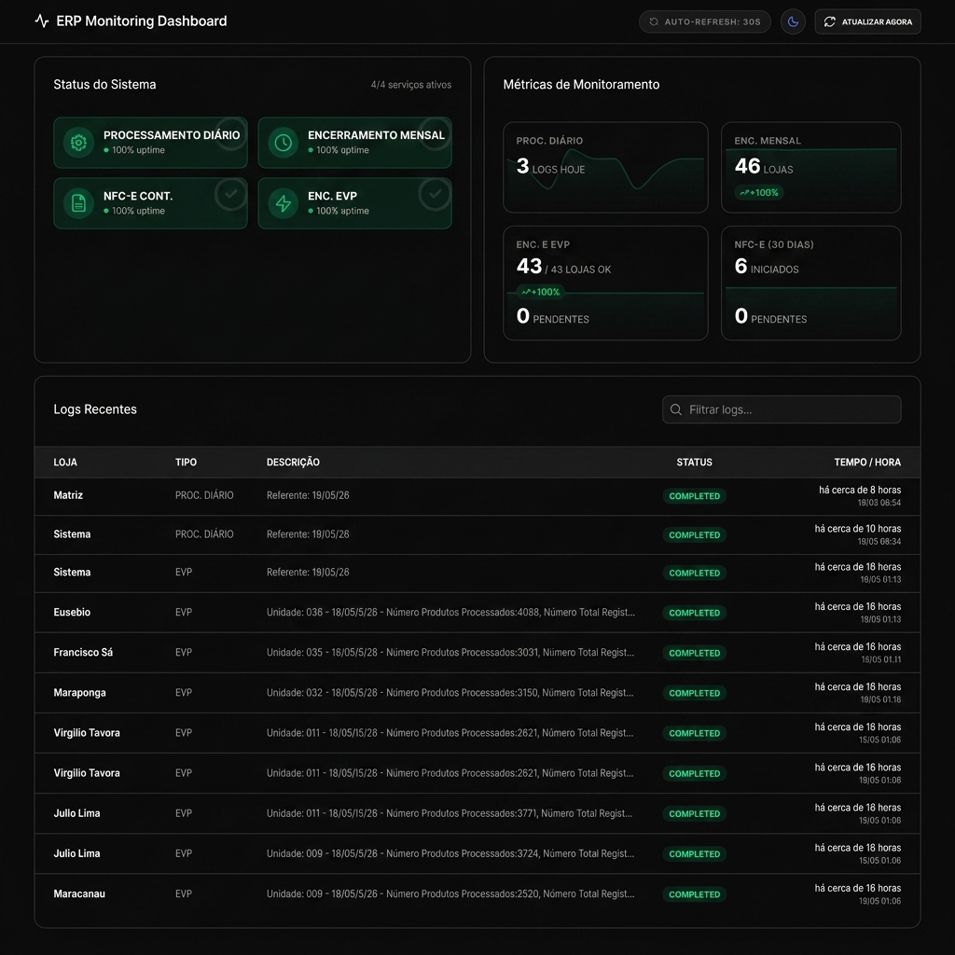The width and height of the screenshot is (955, 955).
Task: Click the checkmark circle on NFC-E Cont. card
Action: 231,194
